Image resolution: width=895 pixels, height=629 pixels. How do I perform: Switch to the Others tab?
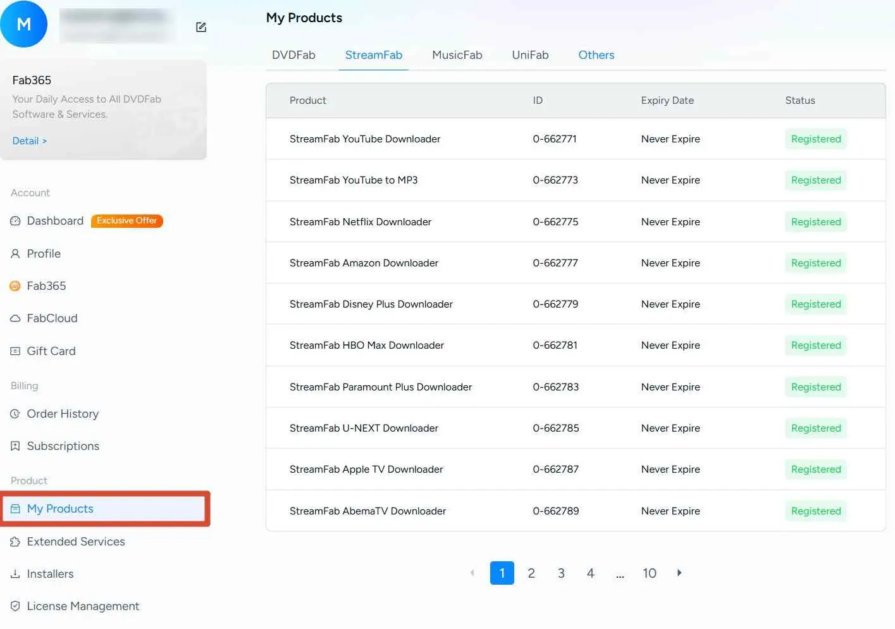pyautogui.click(x=596, y=55)
